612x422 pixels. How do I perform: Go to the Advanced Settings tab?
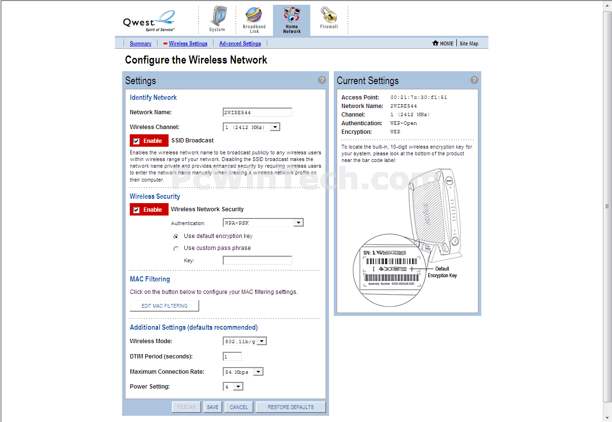(240, 43)
